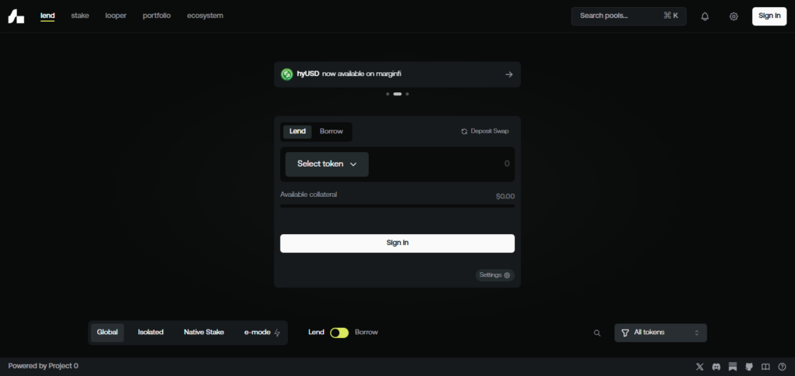
Task: Open the GitHub link icon
Action: [749, 366]
